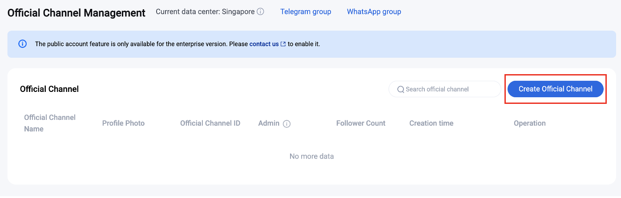Click the Creation time column header
The height and width of the screenshot is (198, 621).
click(x=431, y=123)
